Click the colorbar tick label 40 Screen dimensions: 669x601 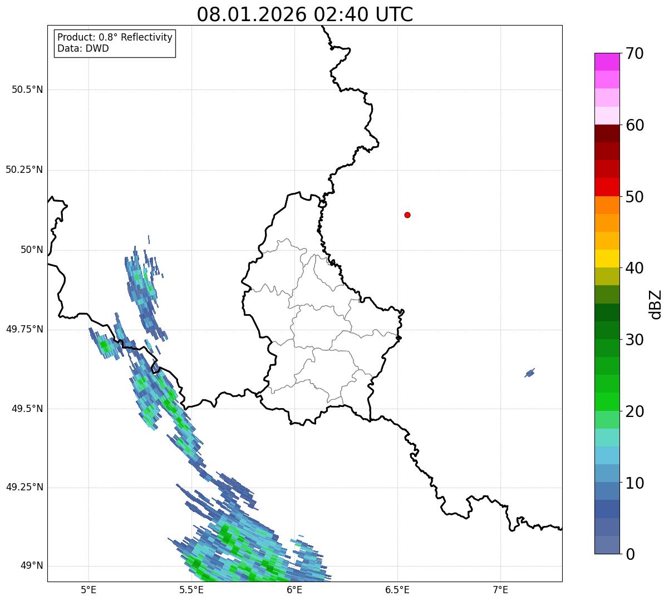point(634,268)
